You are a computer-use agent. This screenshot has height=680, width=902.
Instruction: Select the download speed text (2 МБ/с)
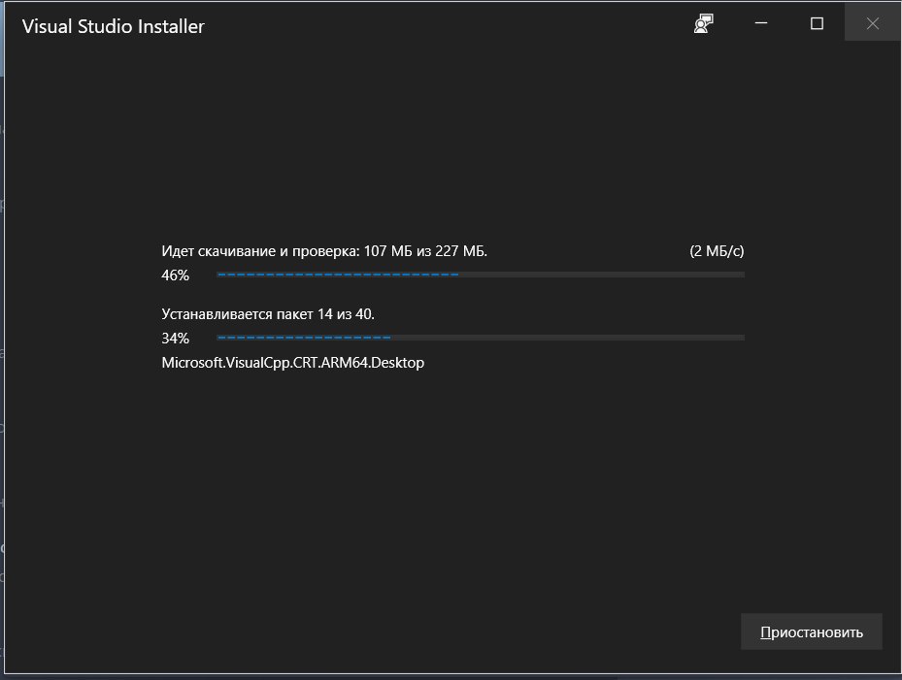(717, 251)
